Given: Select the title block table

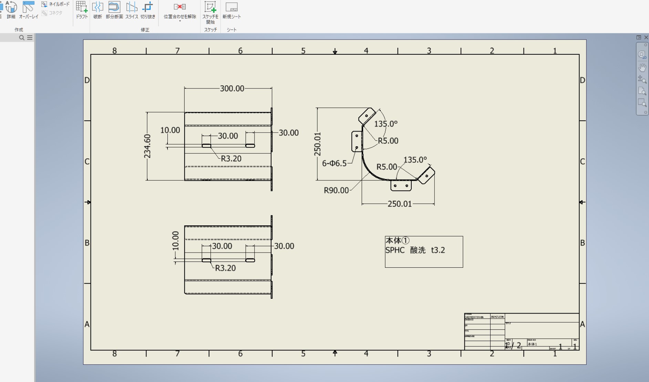Looking at the screenshot, I should [x=522, y=331].
